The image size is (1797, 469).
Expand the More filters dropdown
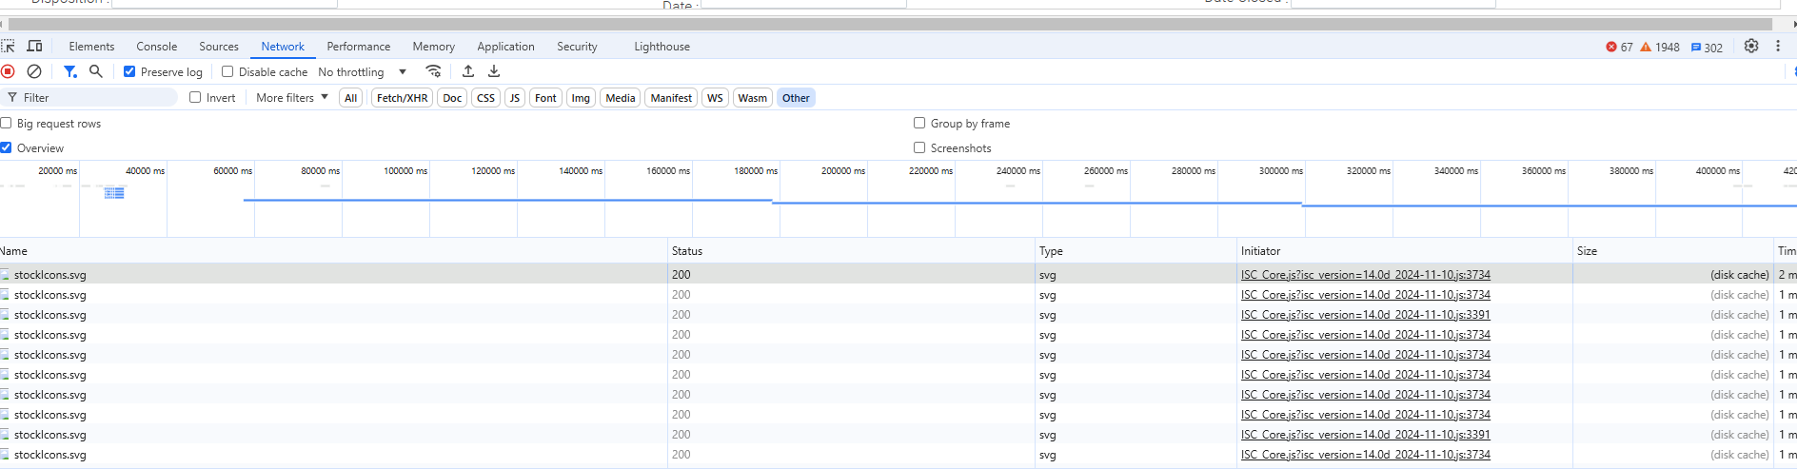tap(291, 98)
